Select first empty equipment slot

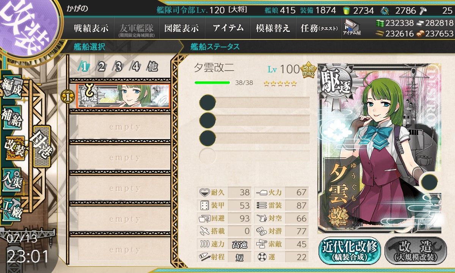click(254, 103)
